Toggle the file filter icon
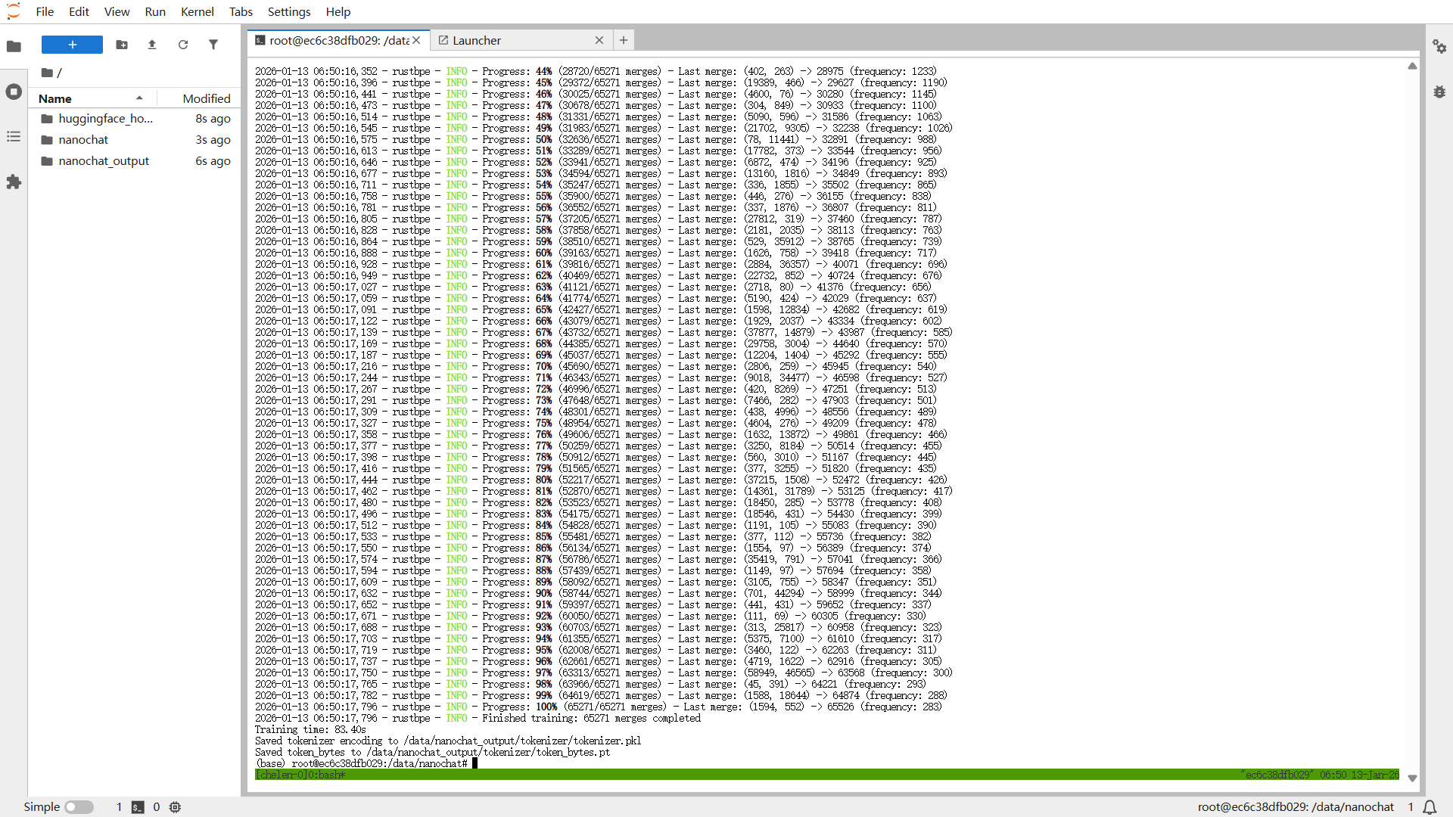Image resolution: width=1453 pixels, height=817 pixels. [x=213, y=45]
